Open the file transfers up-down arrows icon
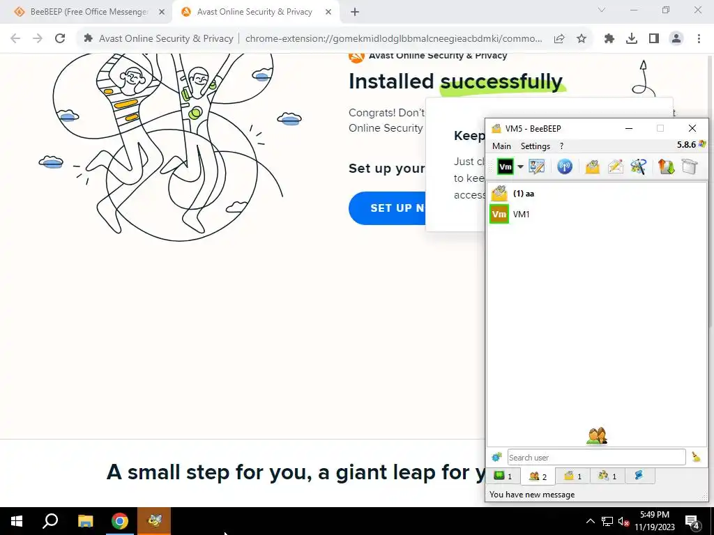 (x=666, y=166)
